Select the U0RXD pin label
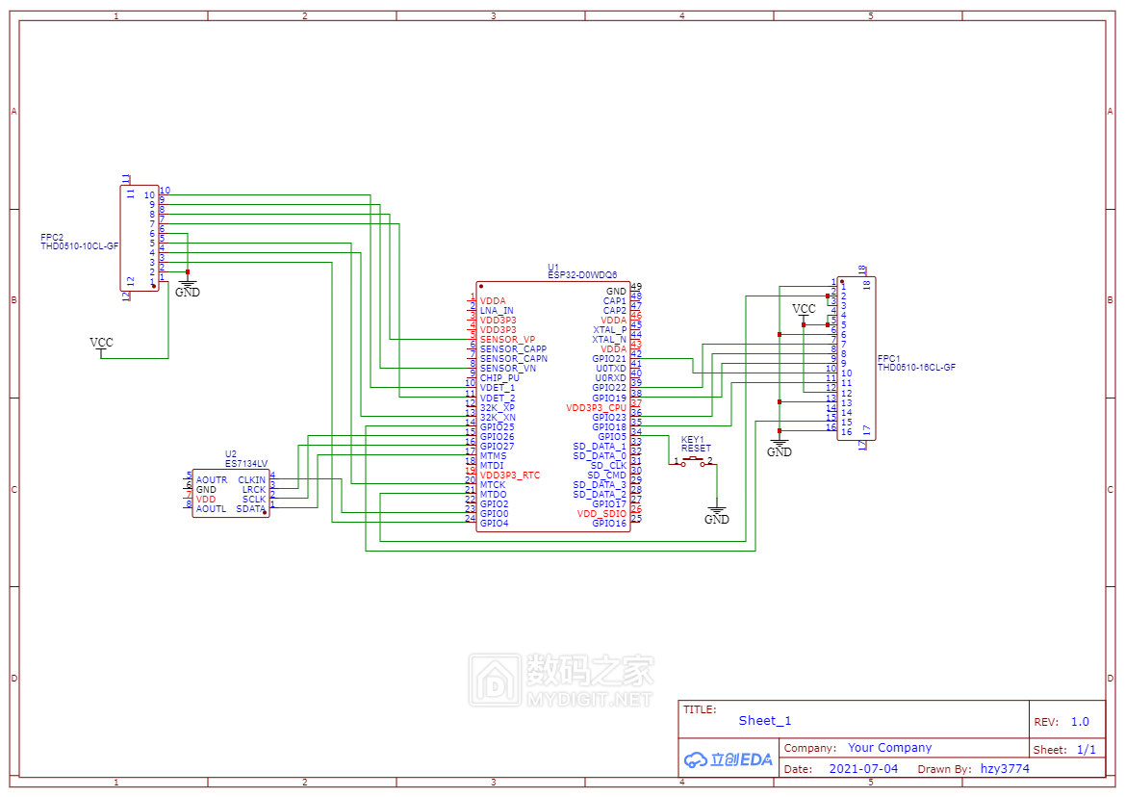 coord(610,378)
